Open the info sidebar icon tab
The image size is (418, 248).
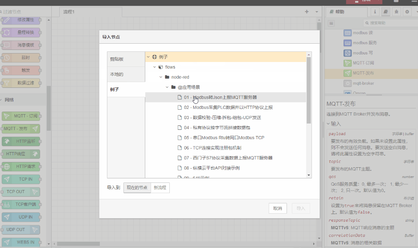click(375, 12)
